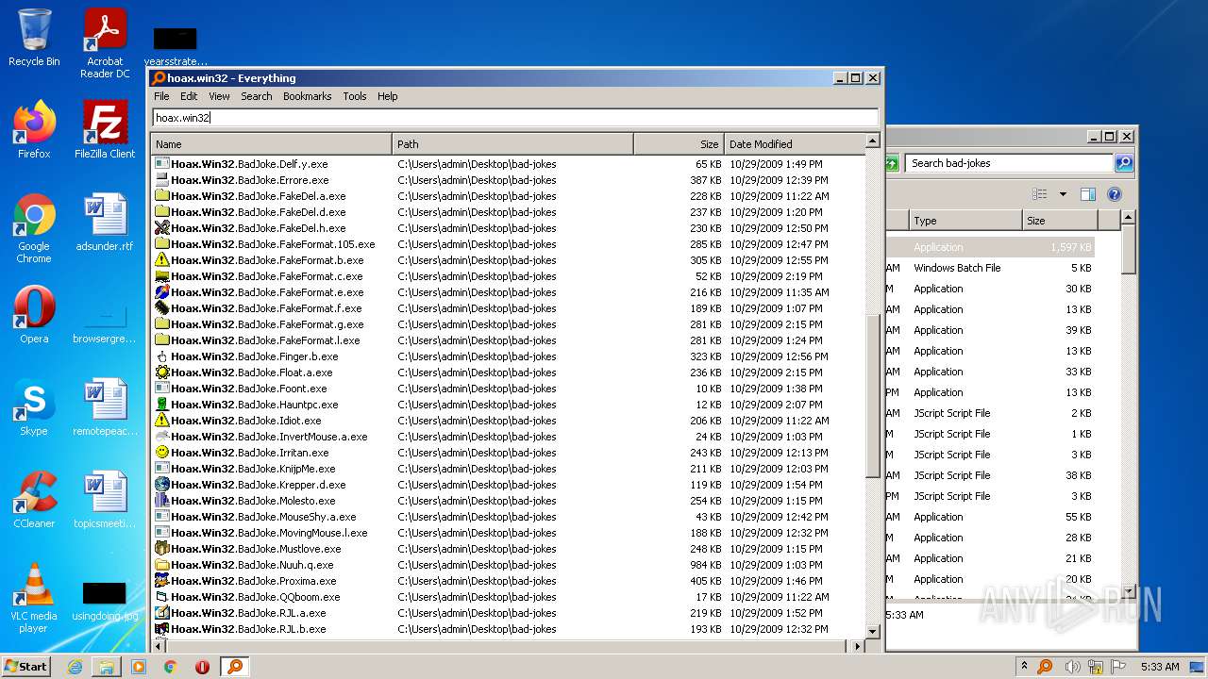Select Hoax.Win32.BadJoke.Finger.b.exe row
The width and height of the screenshot is (1208, 679).
(x=507, y=356)
